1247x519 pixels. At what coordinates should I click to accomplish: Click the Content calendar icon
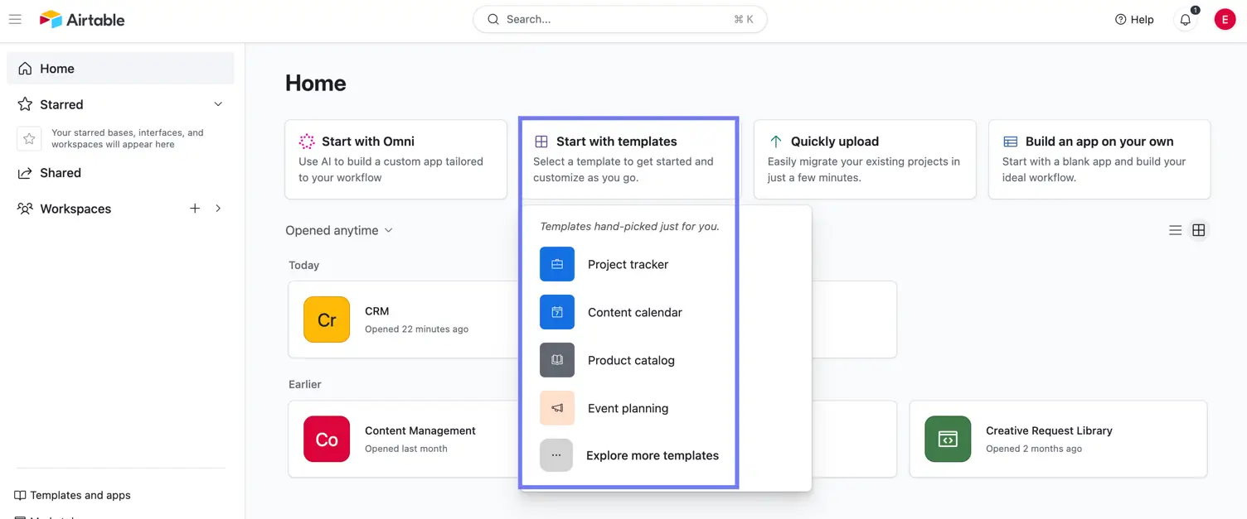point(557,313)
